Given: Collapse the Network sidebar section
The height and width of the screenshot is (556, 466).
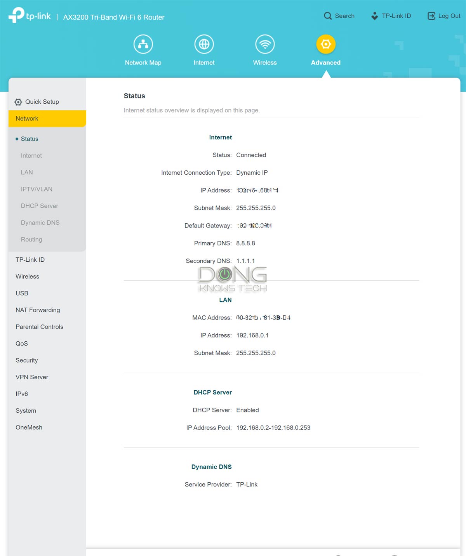Looking at the screenshot, I should click(47, 119).
